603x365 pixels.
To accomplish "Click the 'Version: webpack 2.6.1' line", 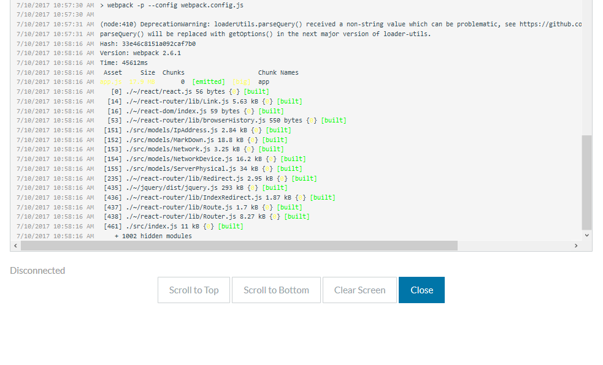I will coord(140,53).
